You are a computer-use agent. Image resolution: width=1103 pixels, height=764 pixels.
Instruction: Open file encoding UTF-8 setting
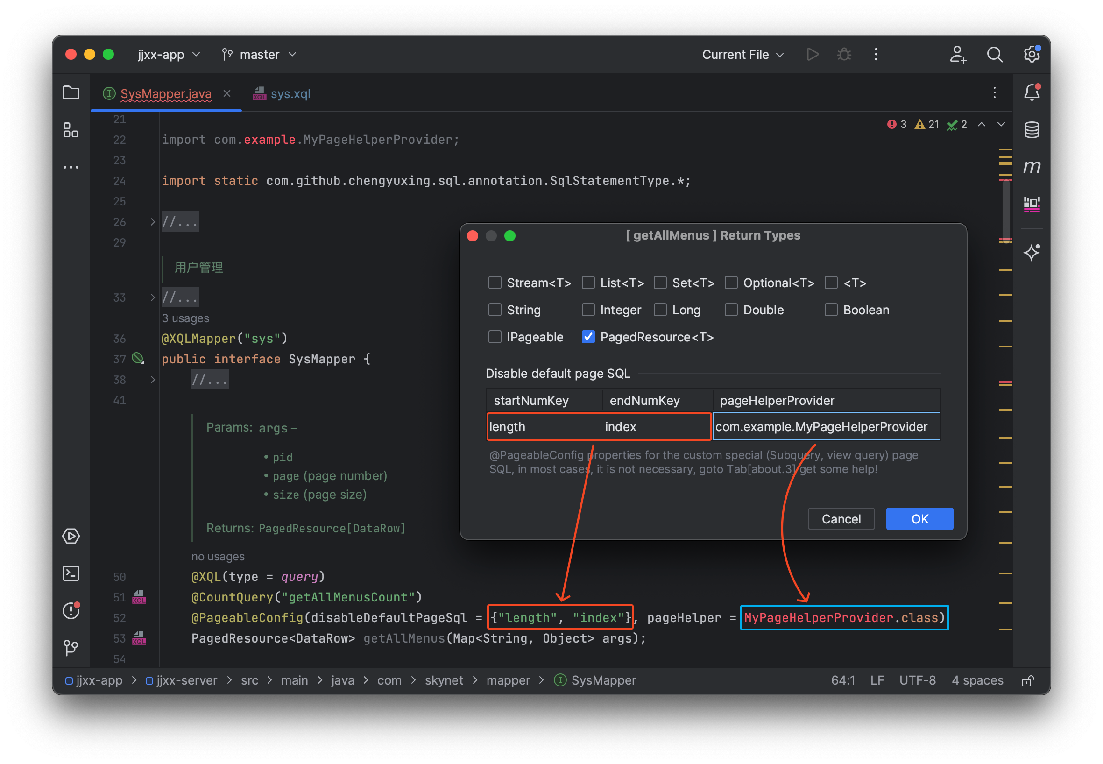coord(917,681)
